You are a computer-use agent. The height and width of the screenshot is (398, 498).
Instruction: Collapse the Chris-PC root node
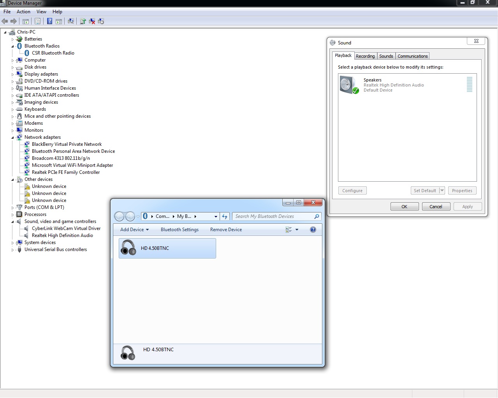point(5,32)
